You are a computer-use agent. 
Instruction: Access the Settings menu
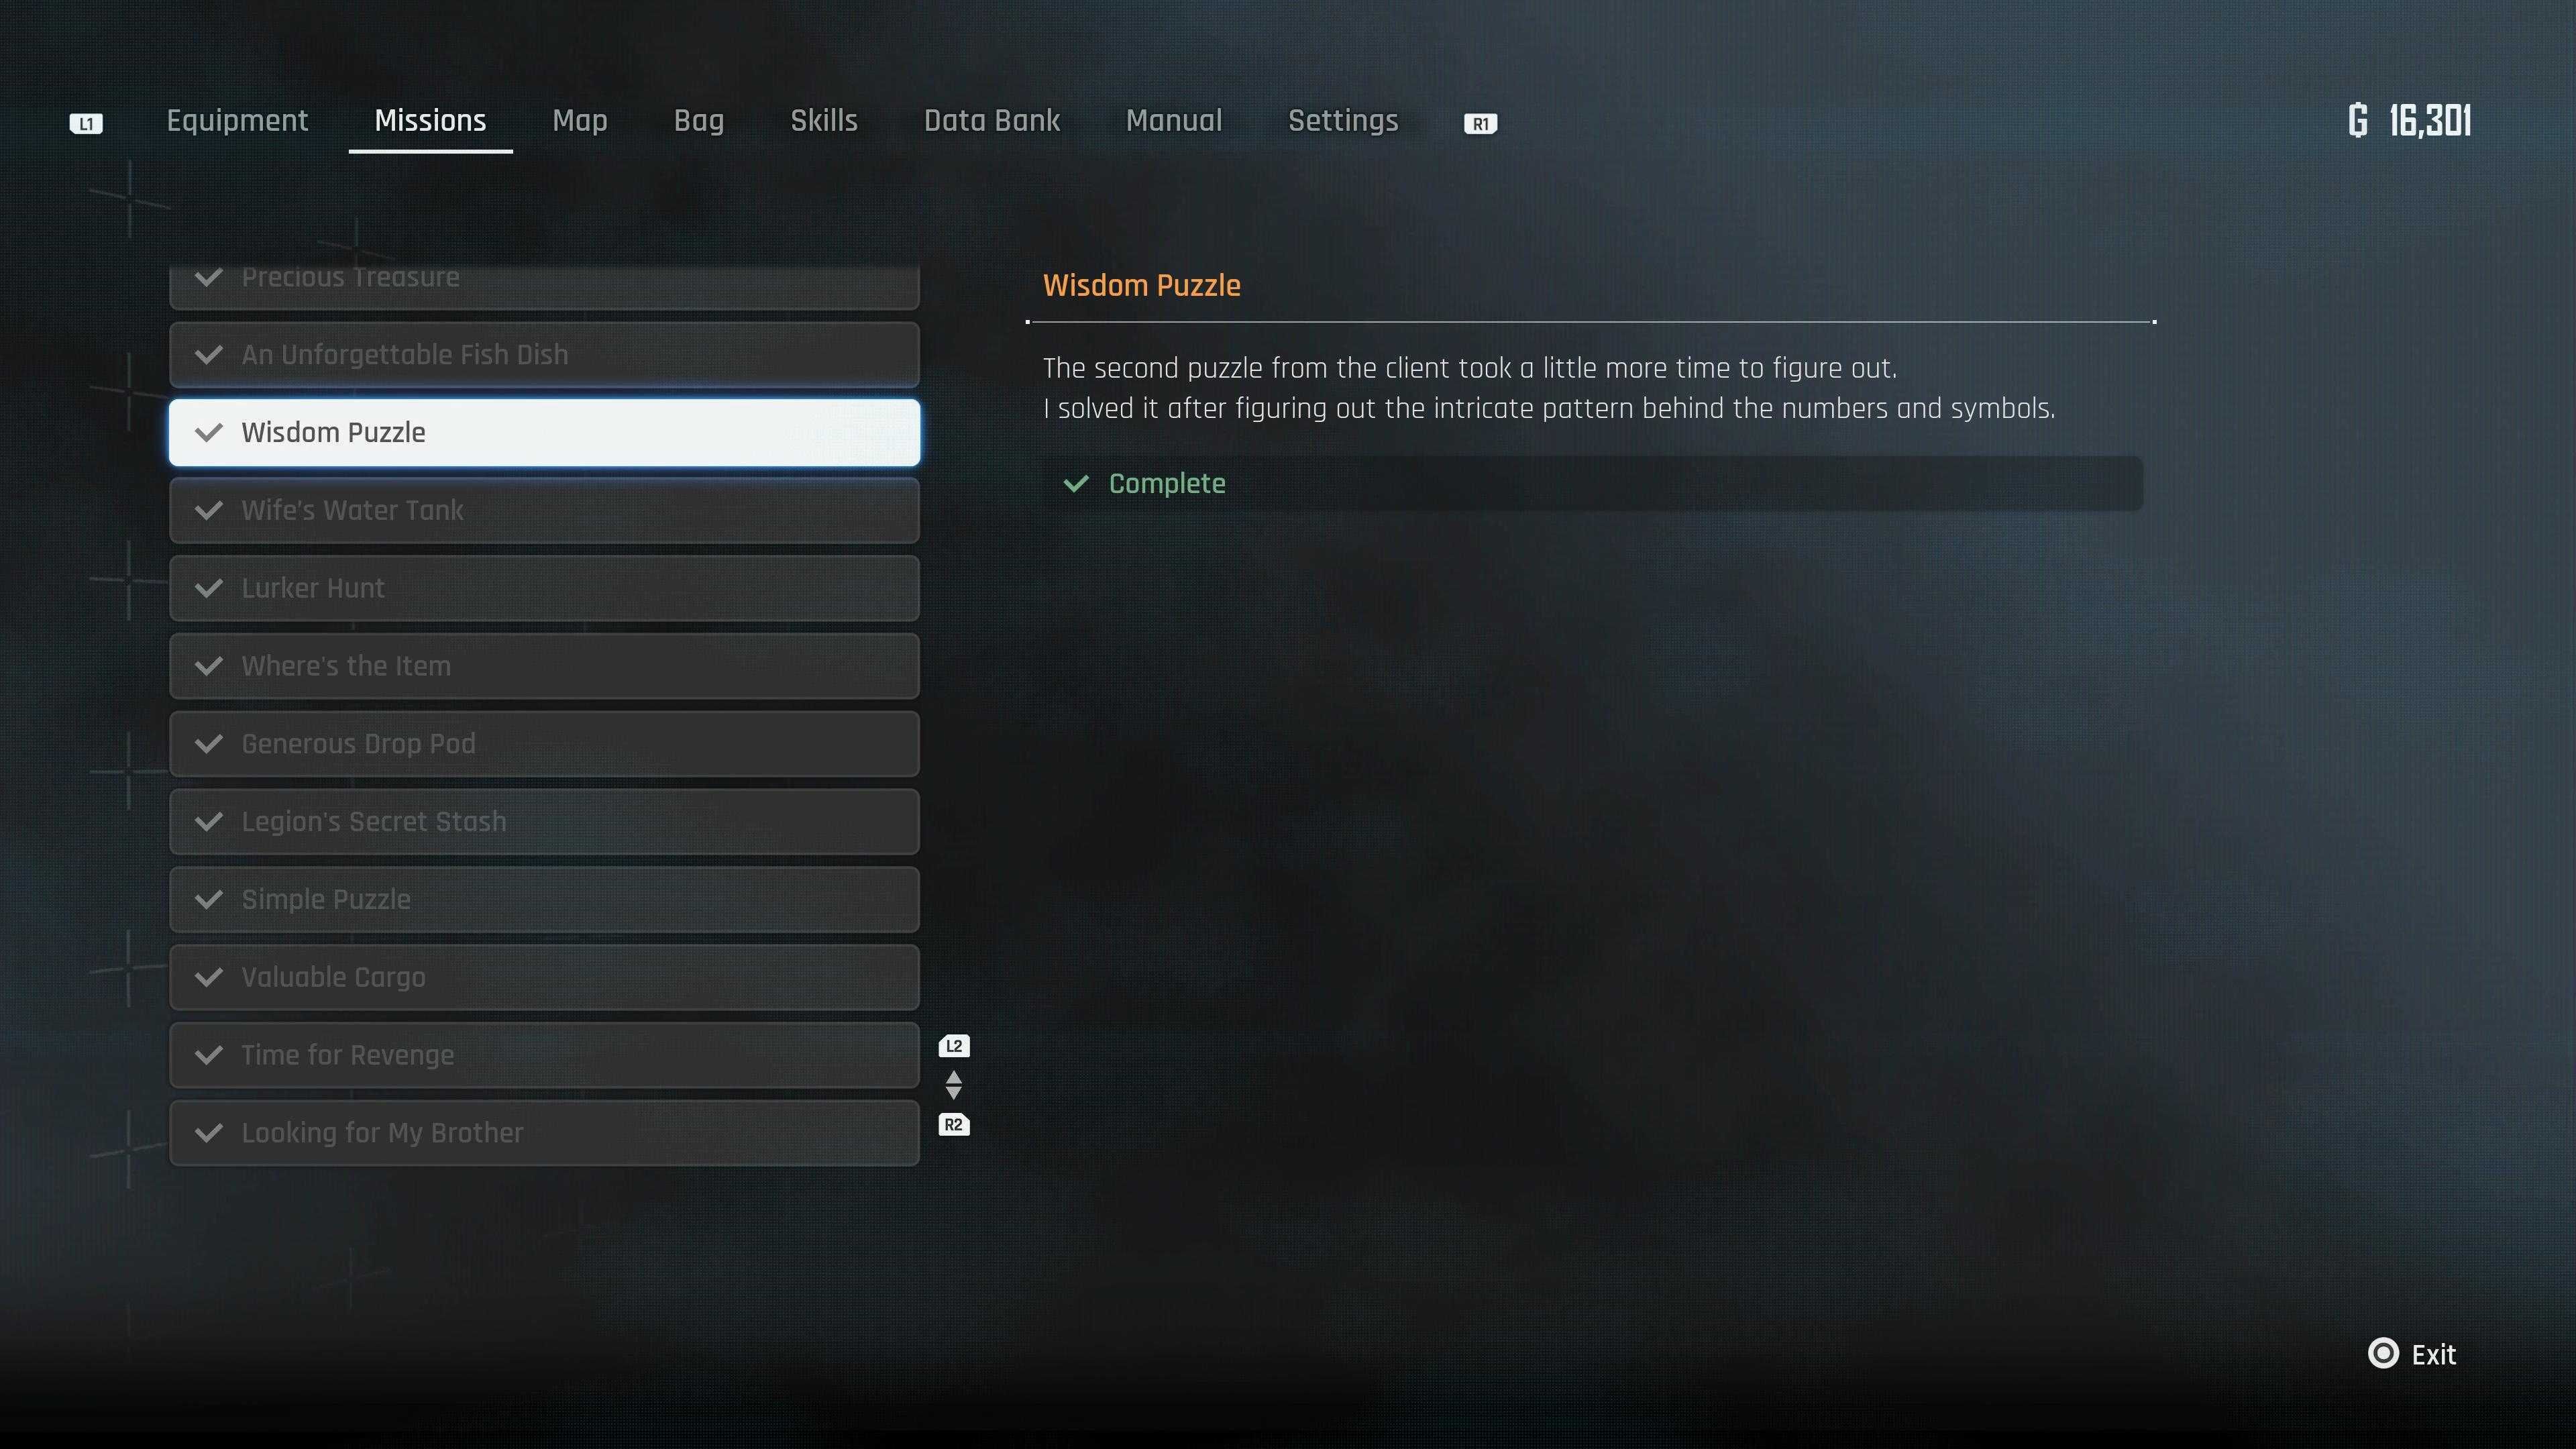pos(1344,120)
